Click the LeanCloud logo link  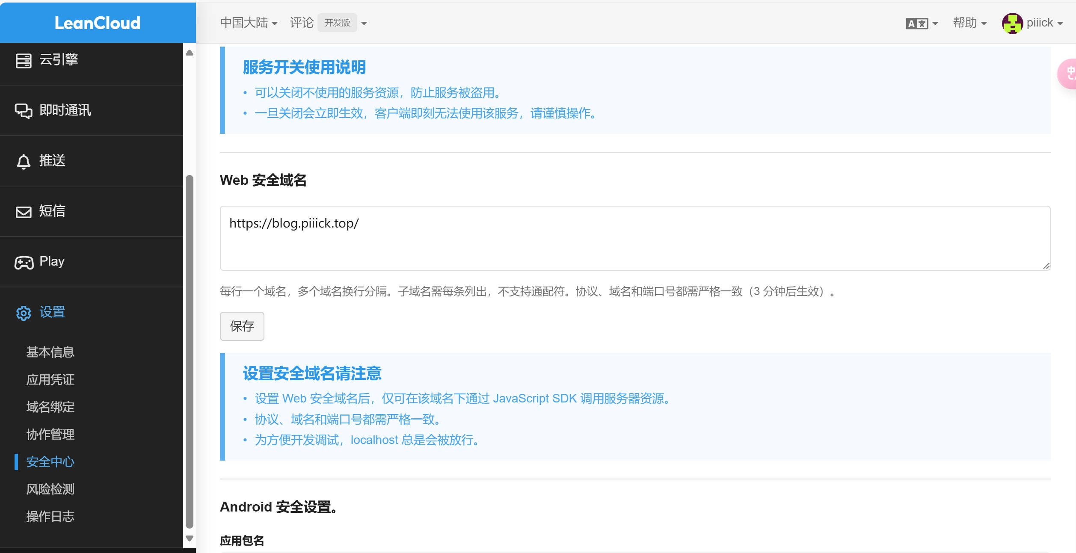pyautogui.click(x=98, y=23)
